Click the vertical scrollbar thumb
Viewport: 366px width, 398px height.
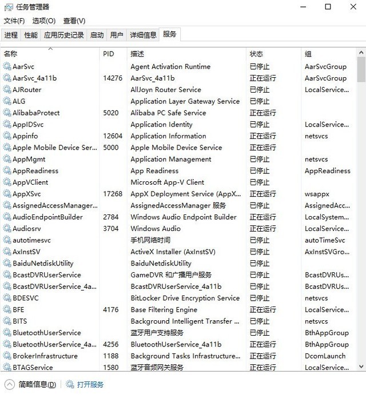click(x=361, y=70)
